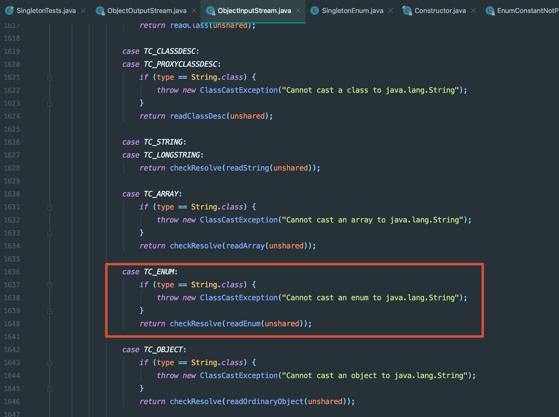Click ClassCastException on line 1632
The height and width of the screenshot is (417, 559).
[239, 220]
